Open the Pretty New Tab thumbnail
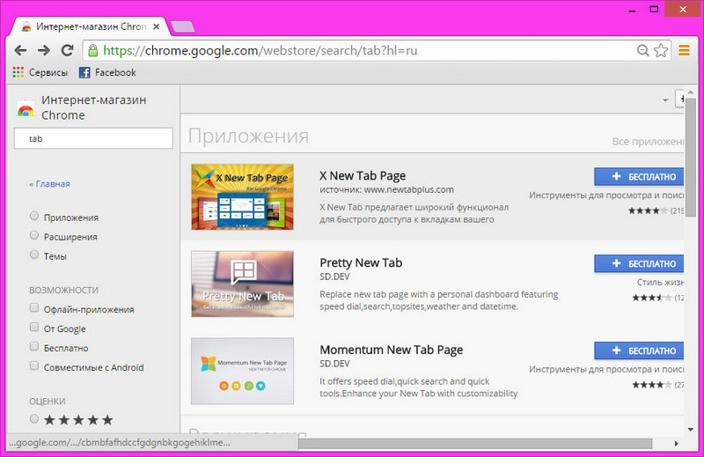704x457 pixels. pyautogui.click(x=243, y=284)
